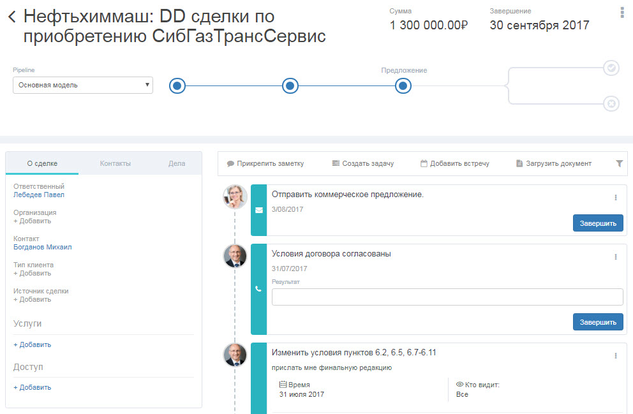Switch to the 'Контакты' tab

(x=115, y=164)
